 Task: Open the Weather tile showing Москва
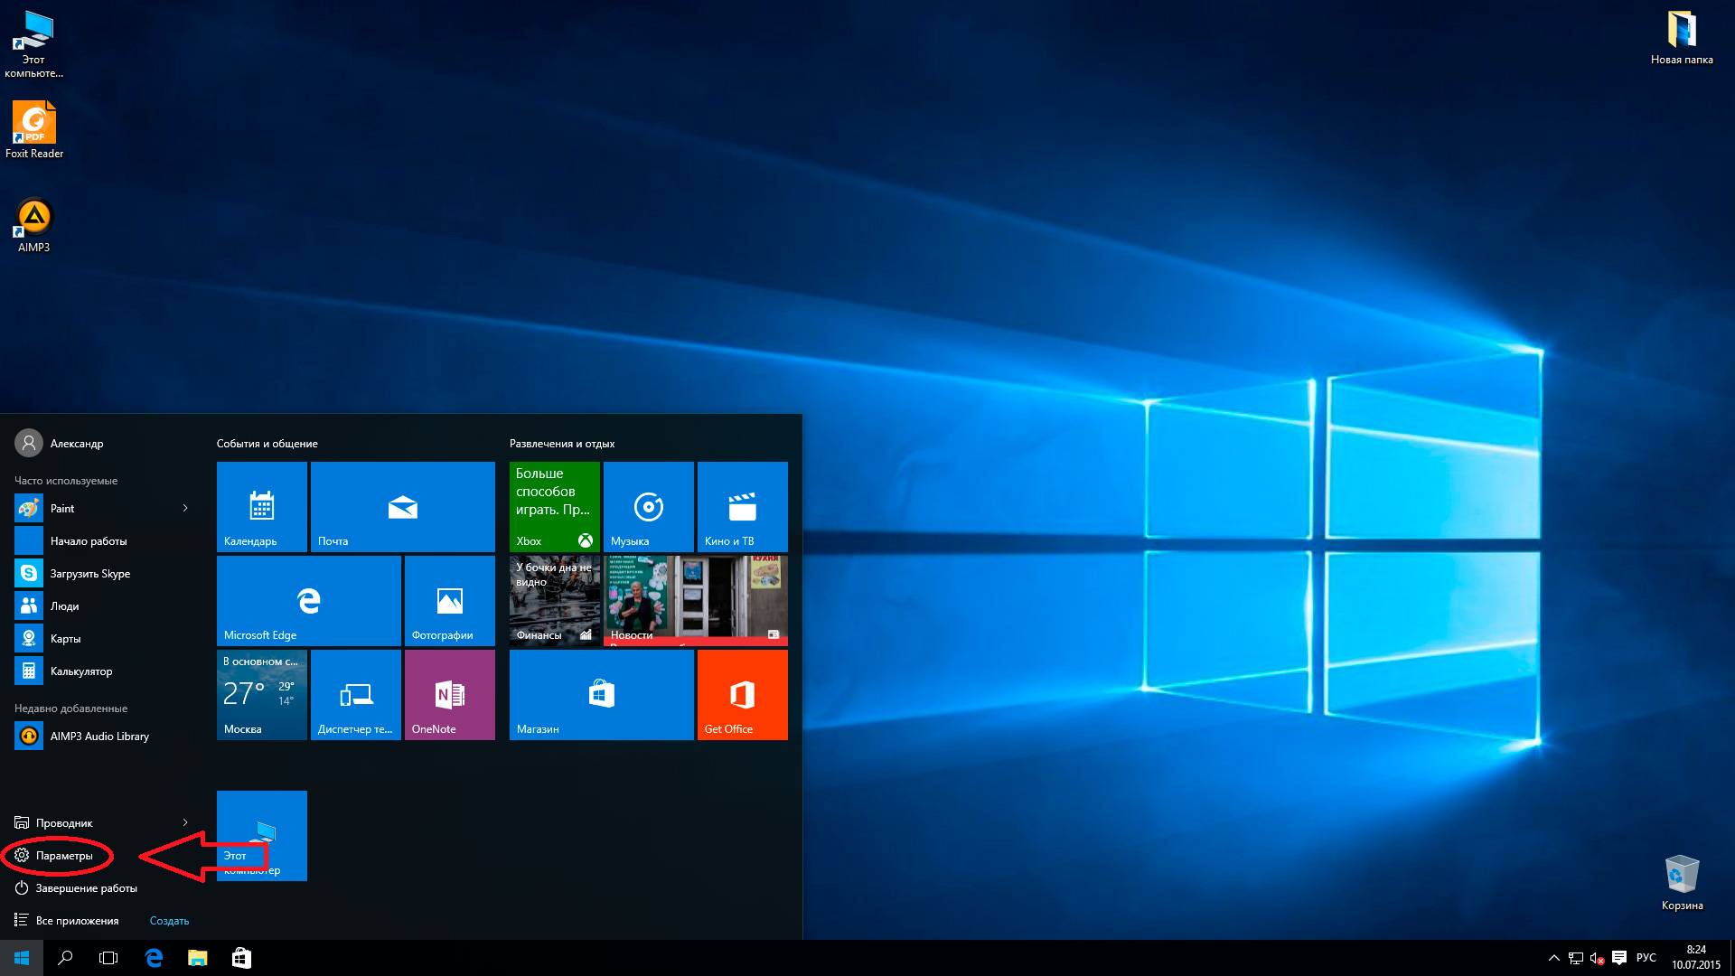coord(261,694)
